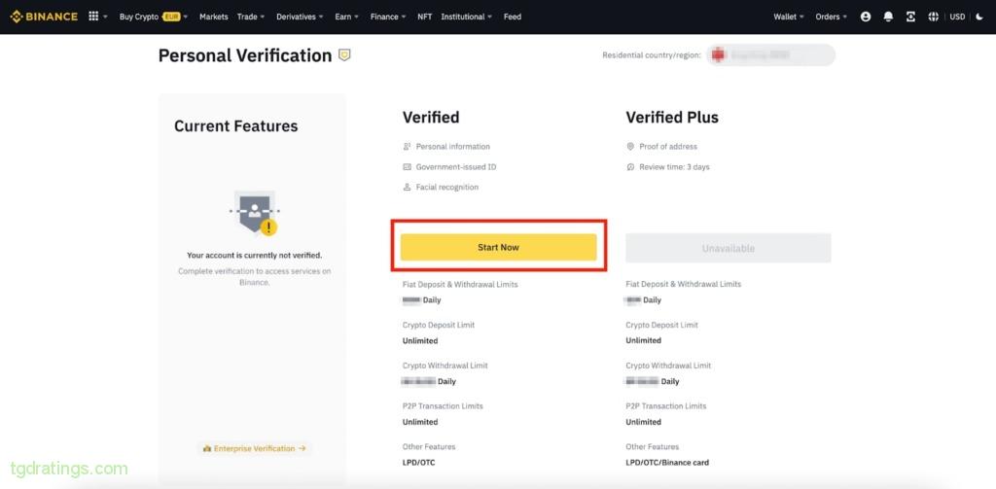Open the Feed page
996x489 pixels.
(512, 17)
